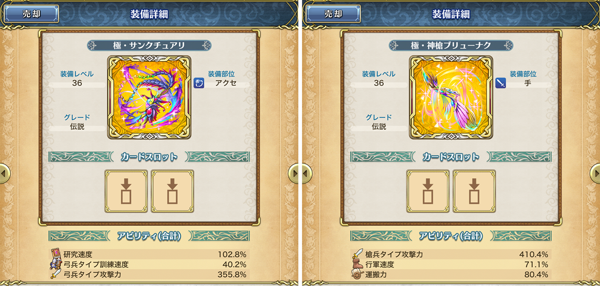Click the 売却 button in right panel
600x286 pixels.
[x=333, y=14]
